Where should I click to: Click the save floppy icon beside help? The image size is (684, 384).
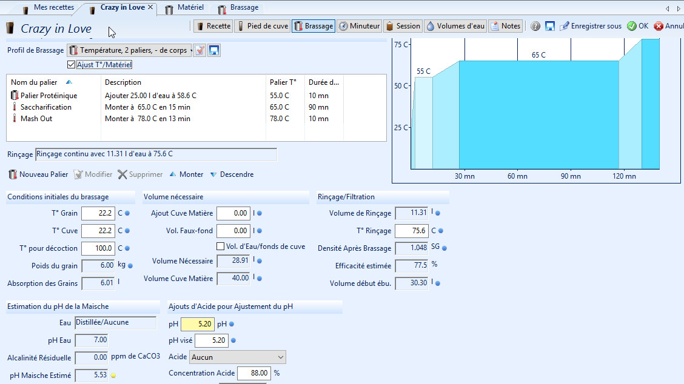(x=550, y=26)
